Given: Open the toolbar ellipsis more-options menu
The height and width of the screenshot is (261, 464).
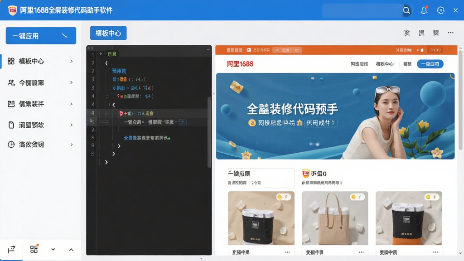Looking at the screenshot, I should (x=450, y=33).
